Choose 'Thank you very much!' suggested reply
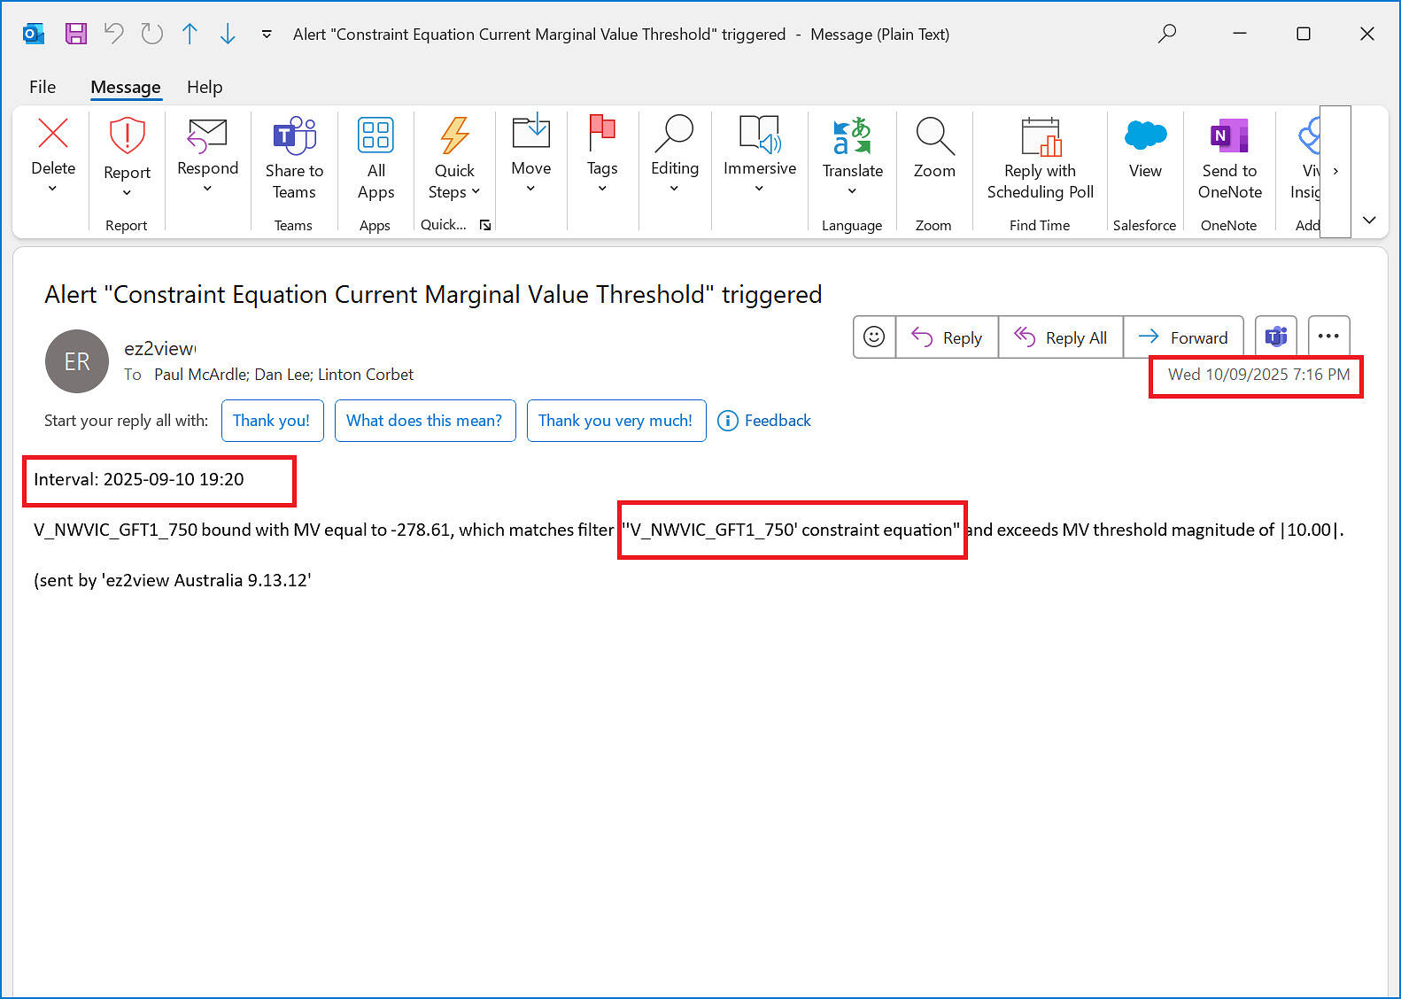The height and width of the screenshot is (999, 1401). pos(616,421)
